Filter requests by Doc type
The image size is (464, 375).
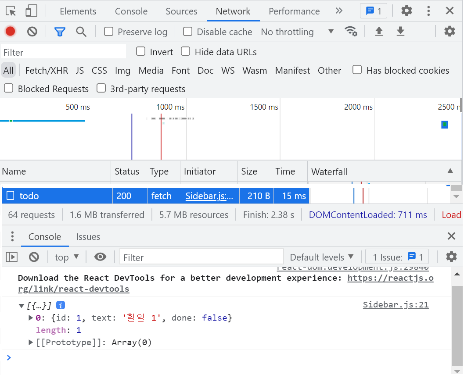pyautogui.click(x=205, y=70)
